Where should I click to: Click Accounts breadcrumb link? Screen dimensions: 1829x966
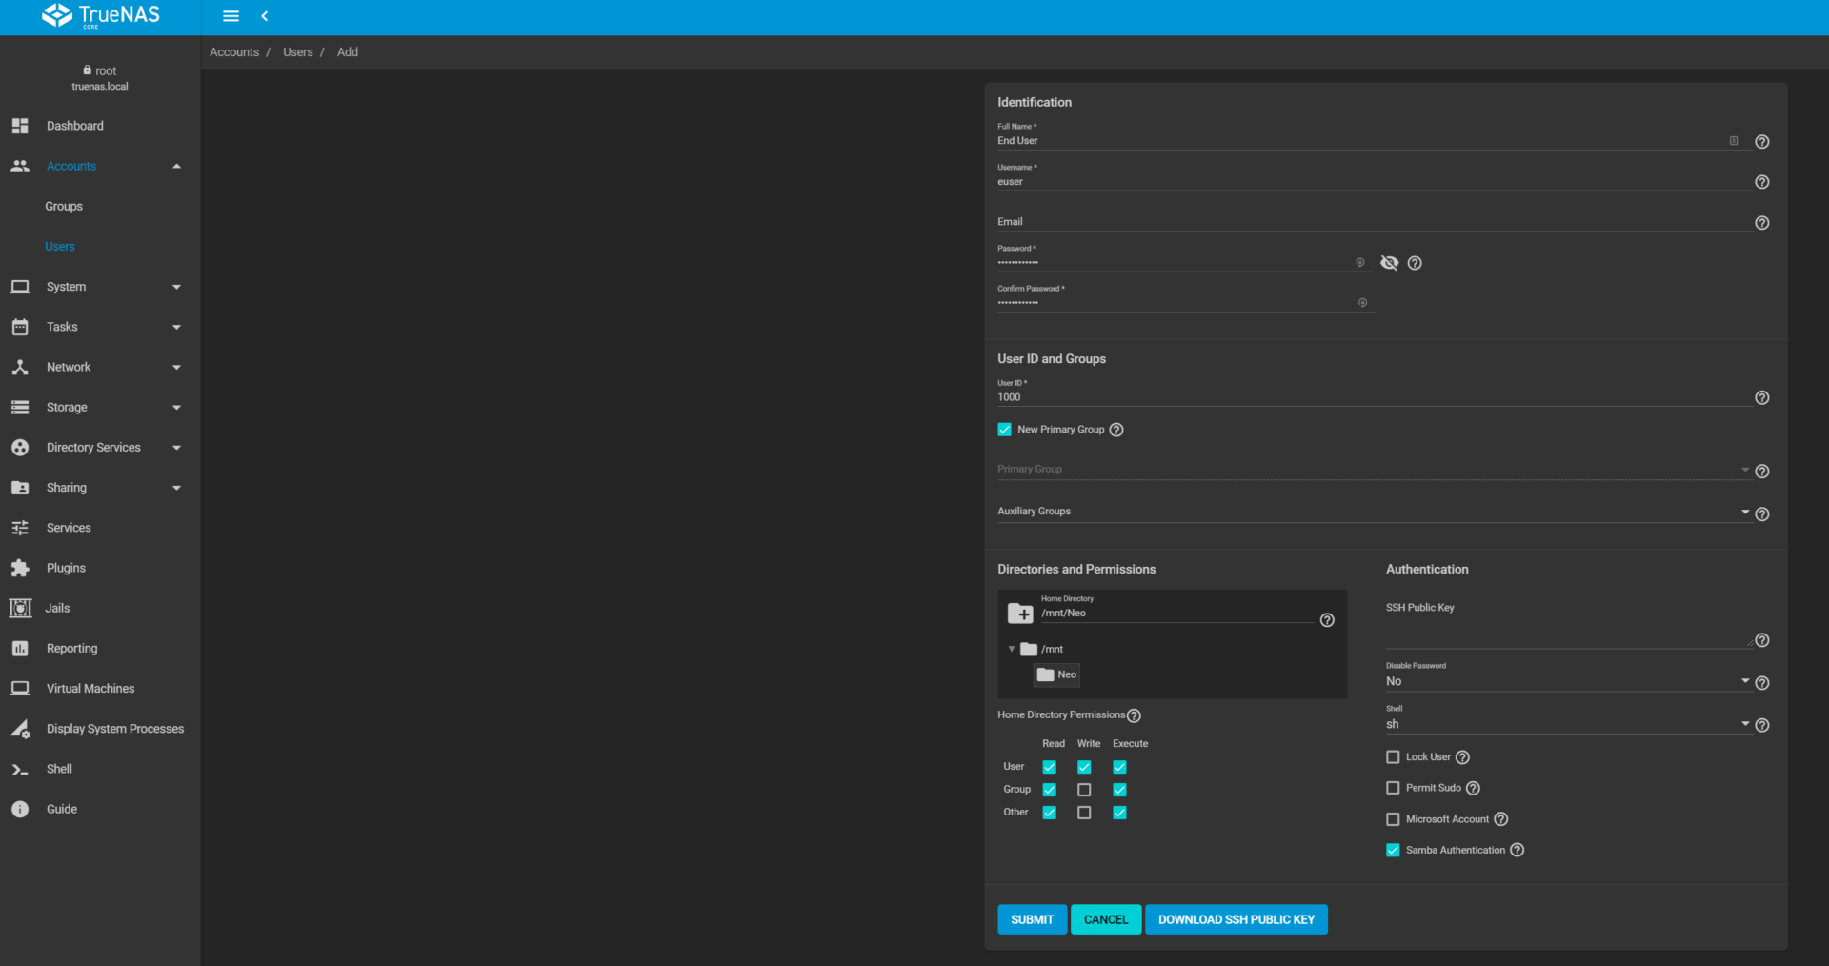[x=234, y=52]
